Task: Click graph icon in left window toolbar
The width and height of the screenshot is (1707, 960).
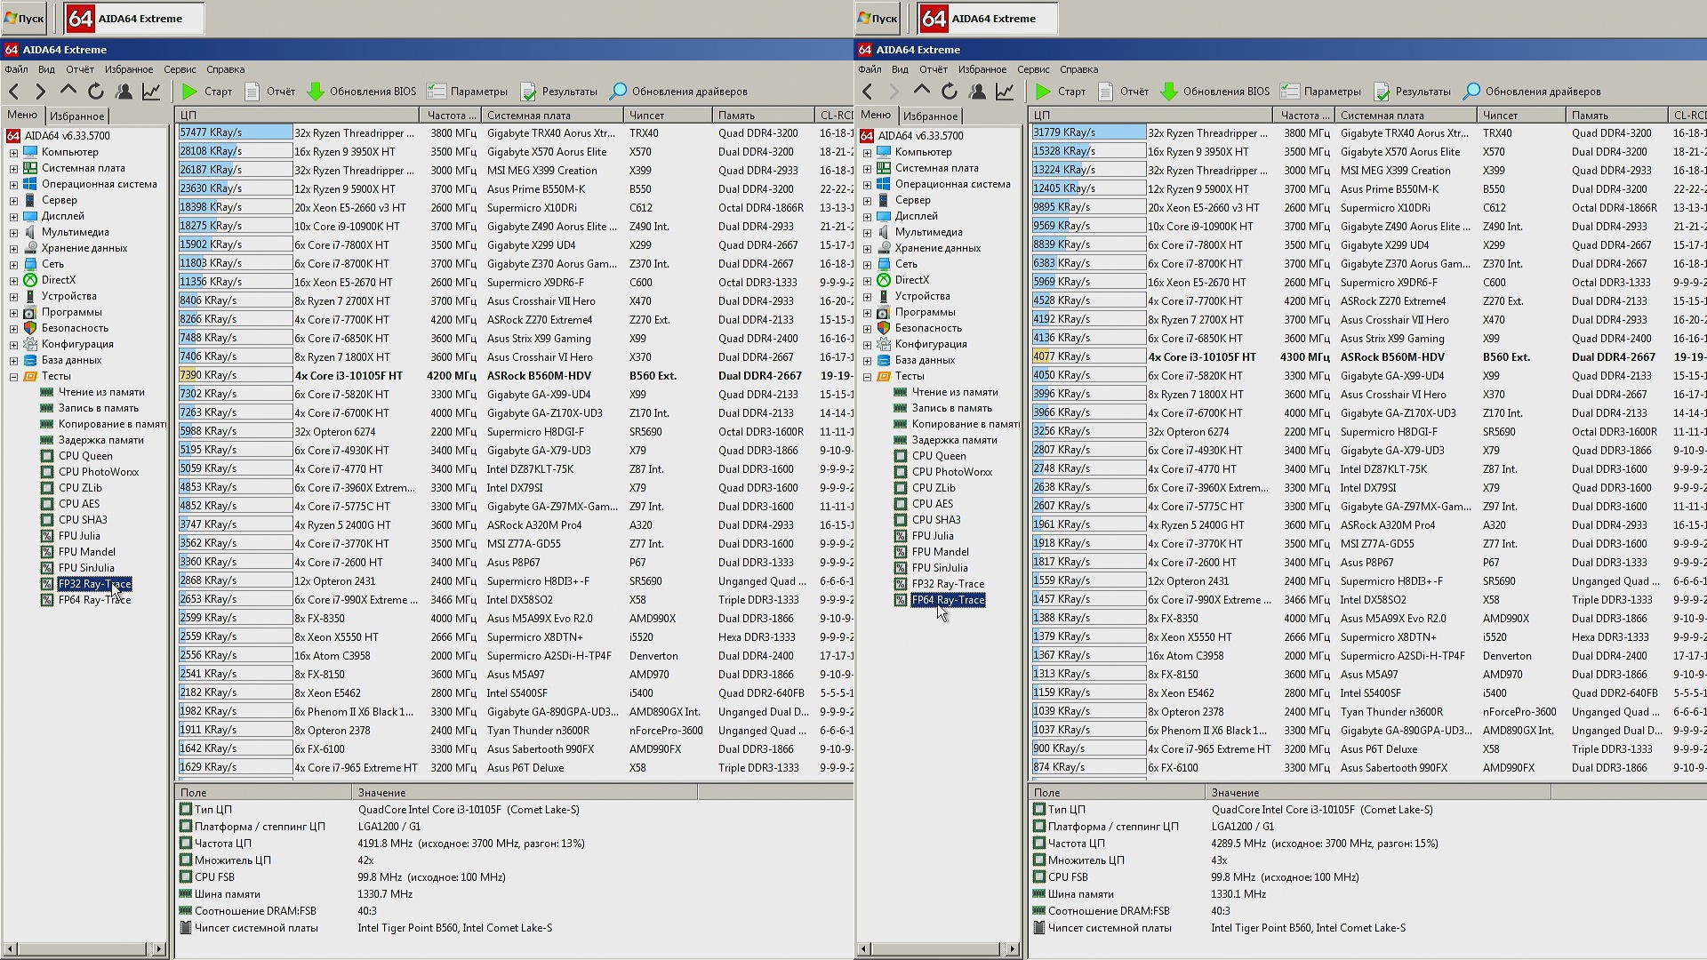Action: pyautogui.click(x=151, y=92)
